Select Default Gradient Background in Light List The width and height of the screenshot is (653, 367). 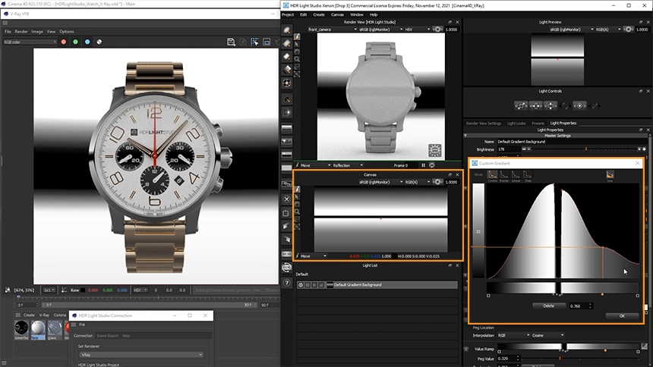click(377, 285)
